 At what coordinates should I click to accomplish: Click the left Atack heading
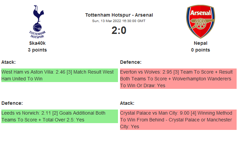[x=8, y=62]
